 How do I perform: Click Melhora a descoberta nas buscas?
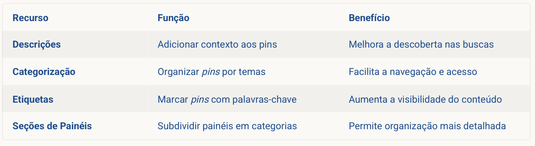(x=421, y=45)
